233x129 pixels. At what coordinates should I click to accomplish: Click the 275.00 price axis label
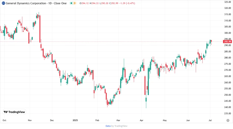[x=228, y=64]
